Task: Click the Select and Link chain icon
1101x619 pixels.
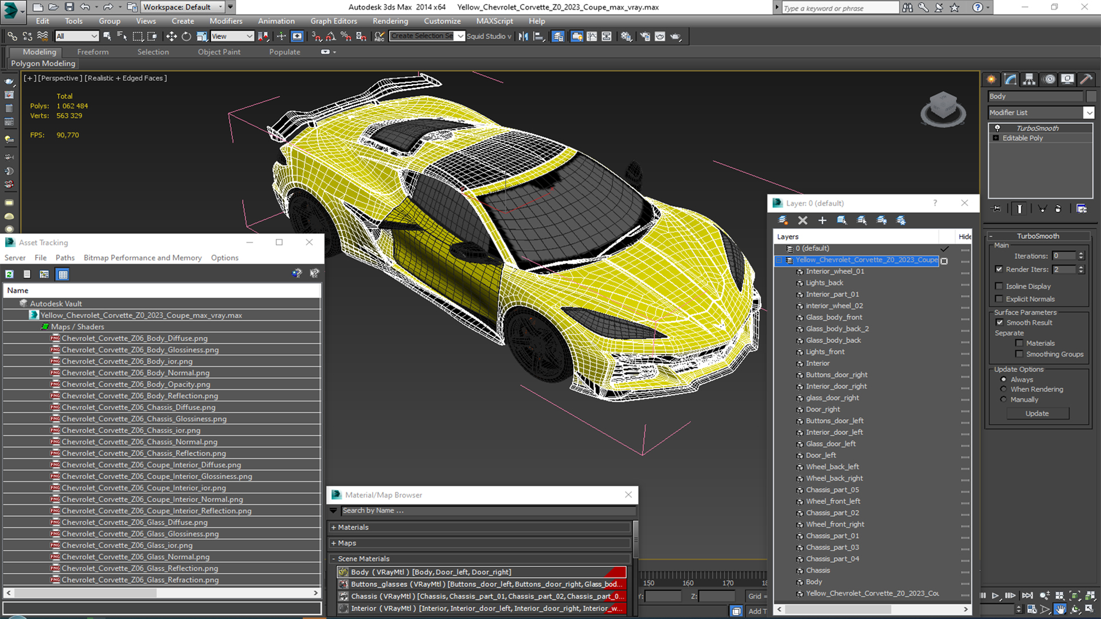Action: pos(12,36)
